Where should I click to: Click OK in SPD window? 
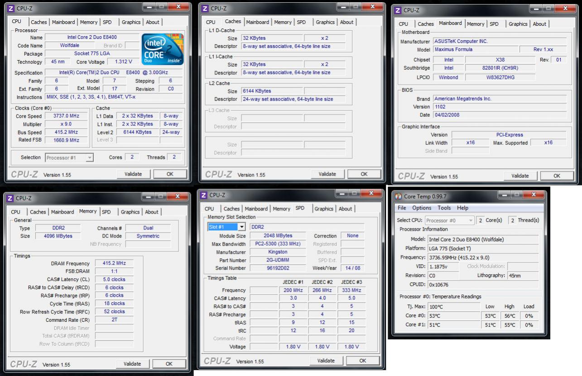(363, 361)
